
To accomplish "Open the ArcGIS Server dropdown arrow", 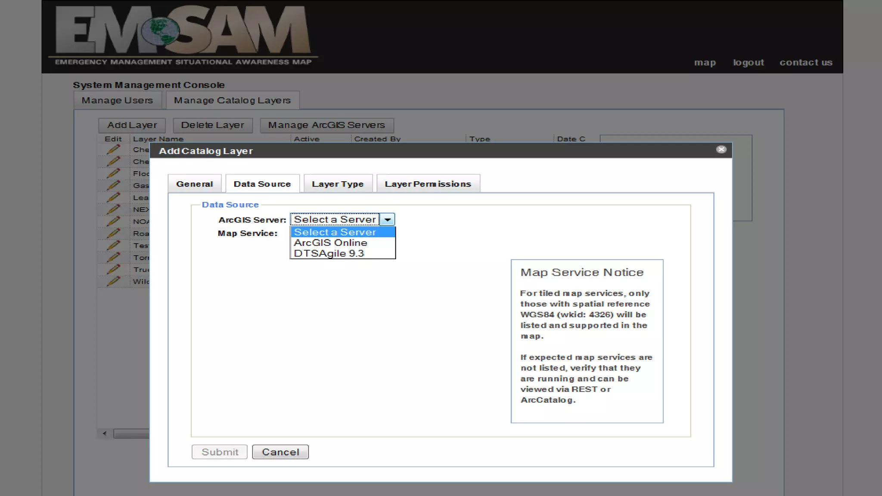I will (x=387, y=220).
